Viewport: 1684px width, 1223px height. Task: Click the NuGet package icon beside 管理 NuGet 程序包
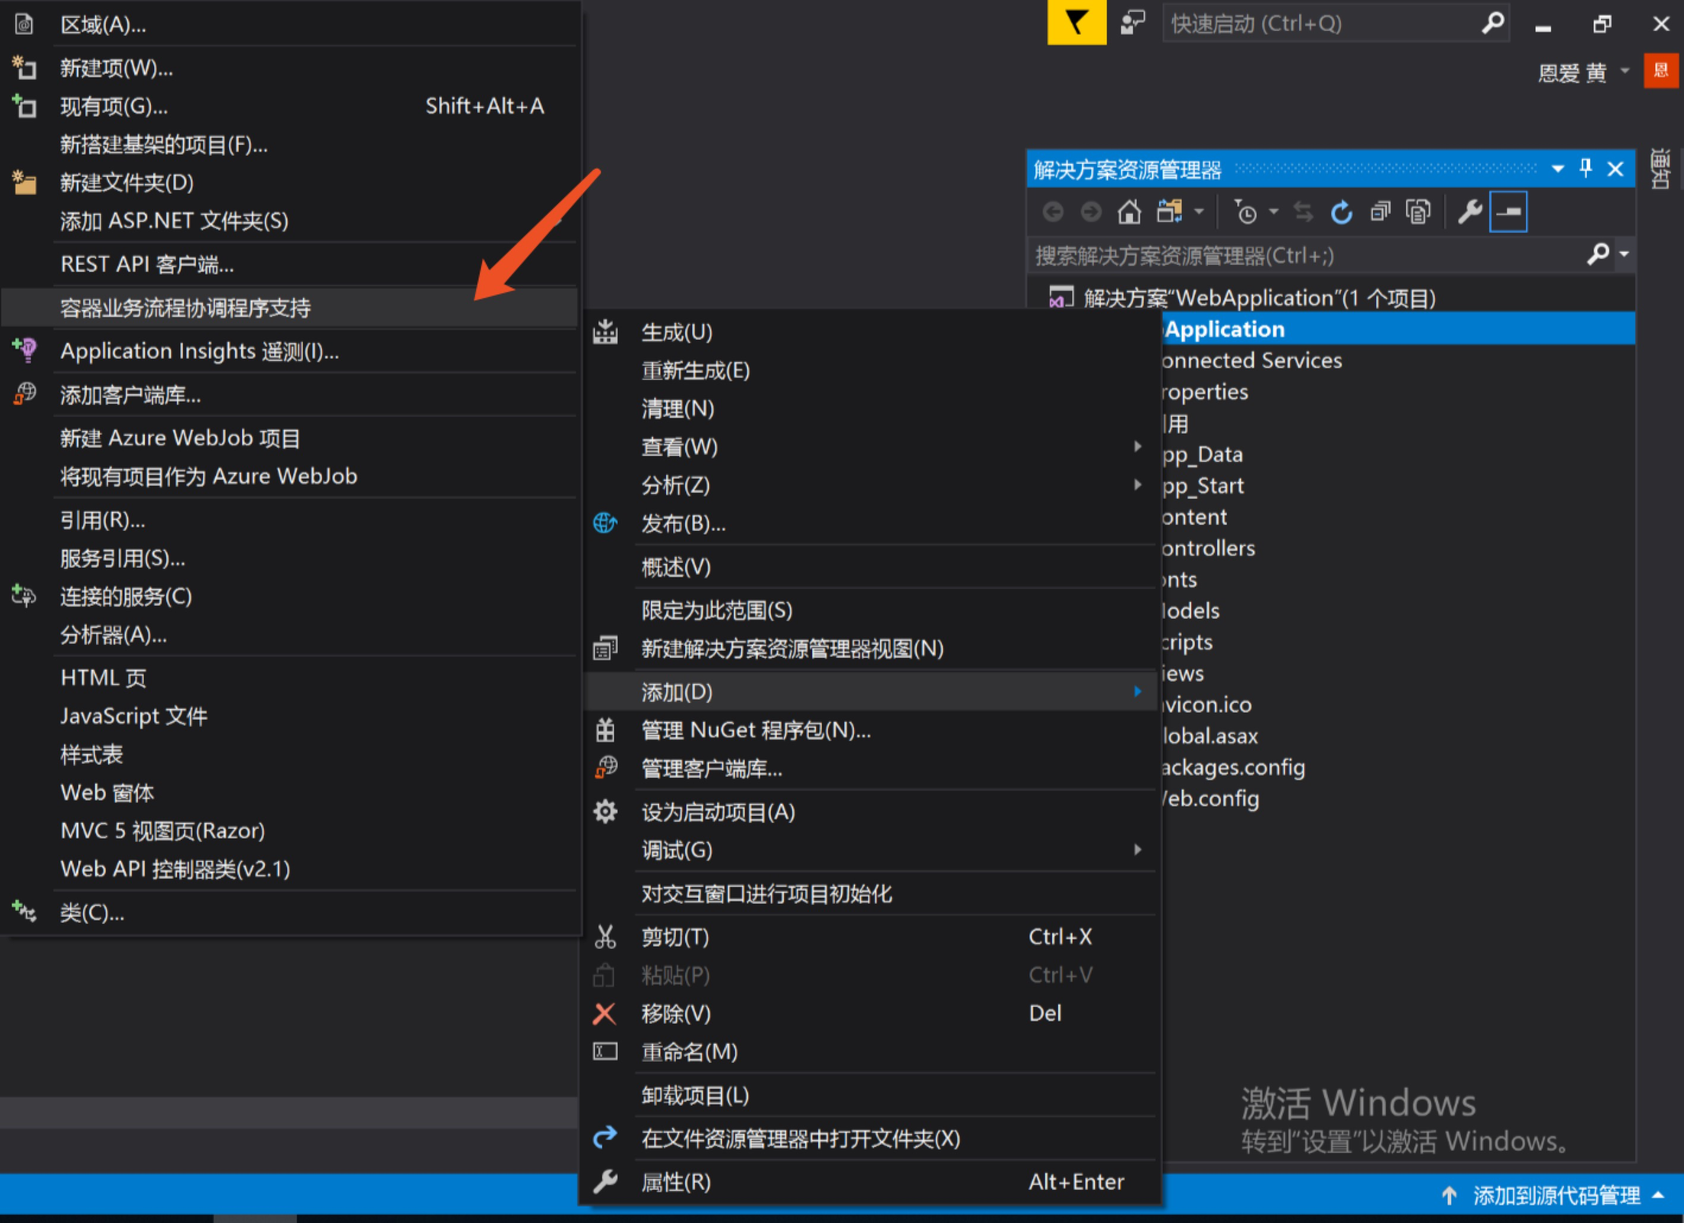click(x=605, y=731)
